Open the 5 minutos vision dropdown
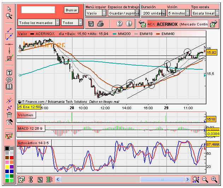Viewport: 223px width, 188px height. (178, 13)
